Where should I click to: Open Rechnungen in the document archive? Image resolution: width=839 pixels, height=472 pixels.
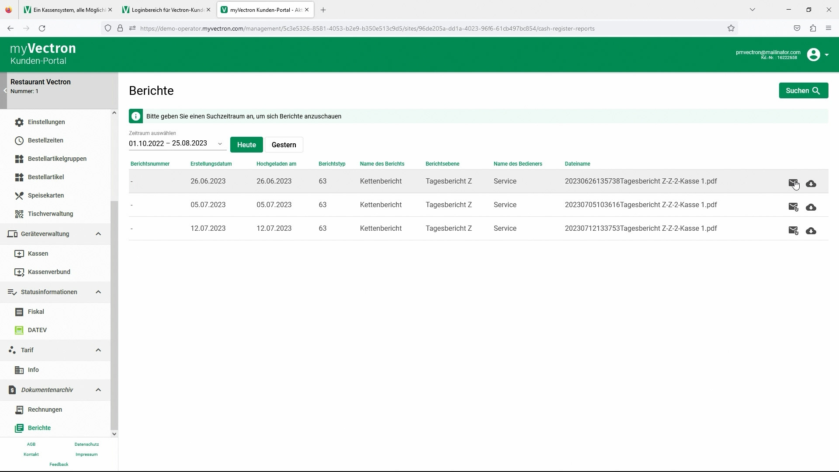click(x=45, y=410)
